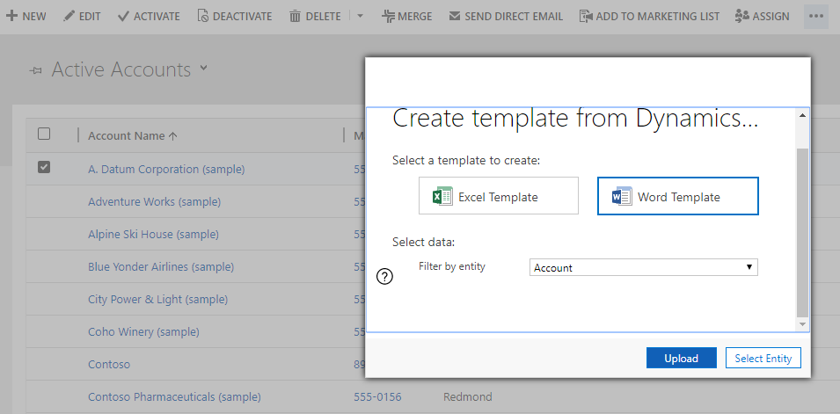Open Coho Winery (sample) account
This screenshot has height=414, width=840.
point(143,332)
